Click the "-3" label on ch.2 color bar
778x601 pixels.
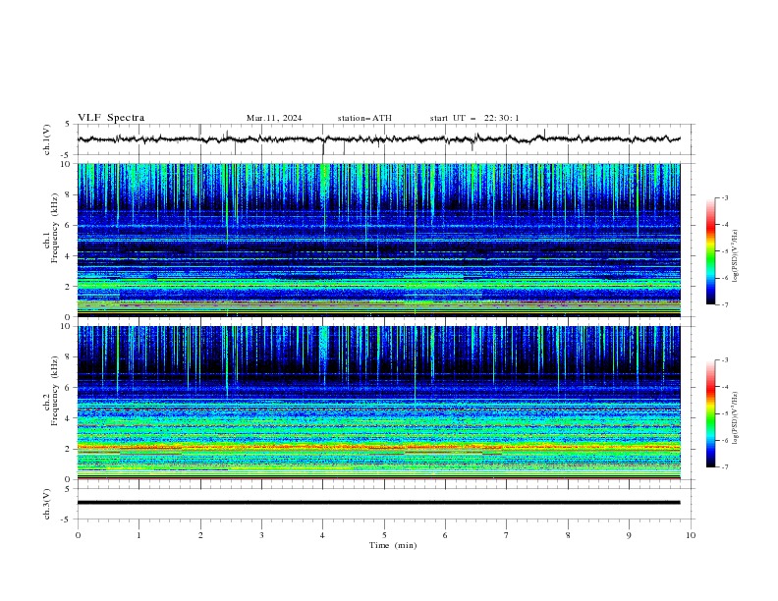click(724, 360)
